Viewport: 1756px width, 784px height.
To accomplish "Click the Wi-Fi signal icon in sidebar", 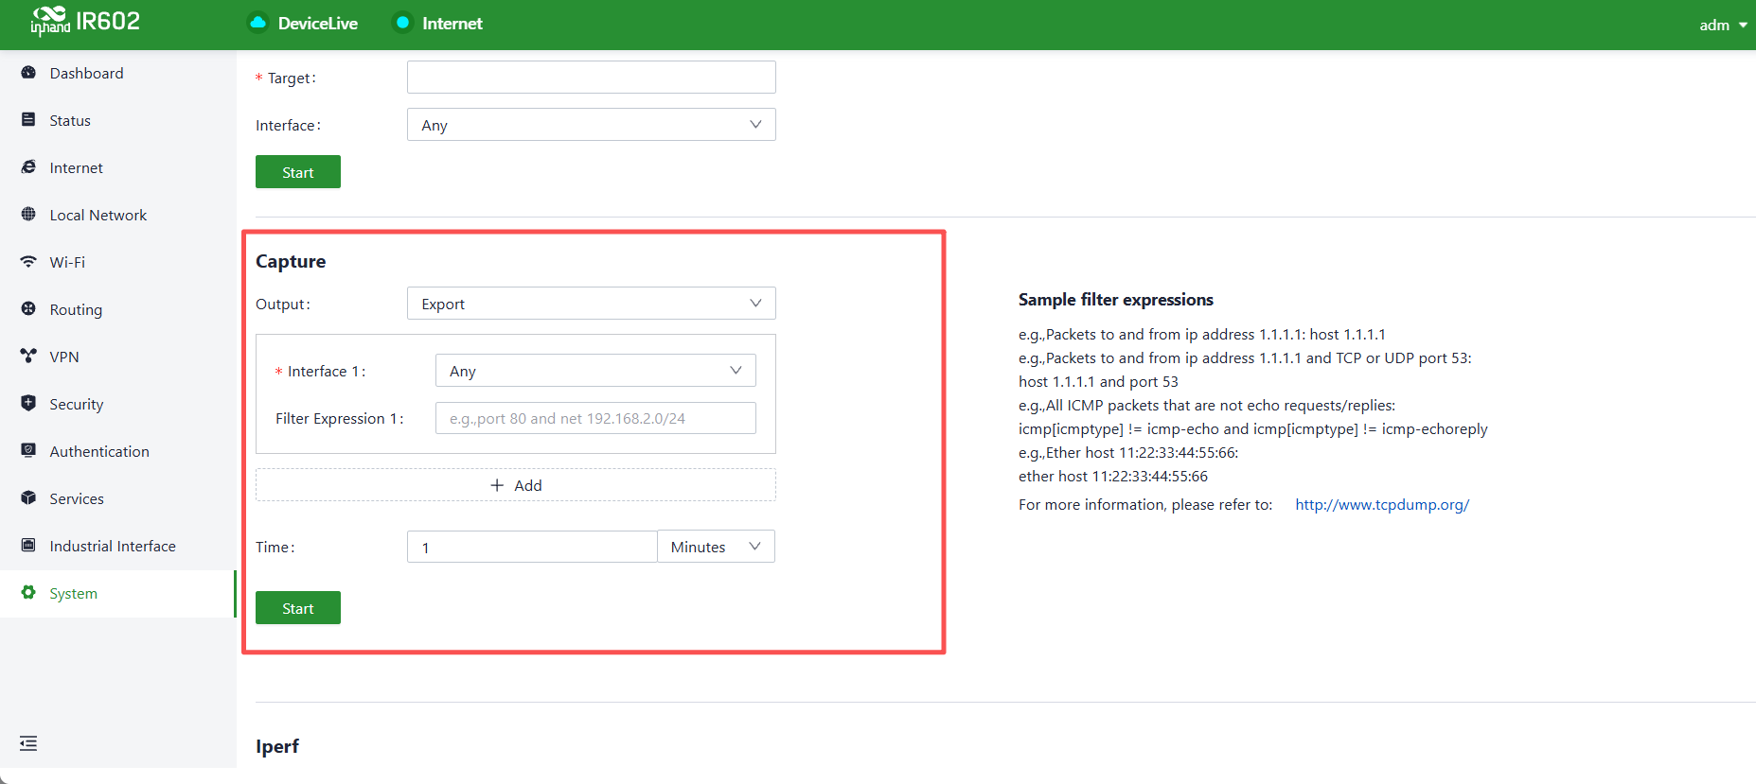I will [x=28, y=262].
